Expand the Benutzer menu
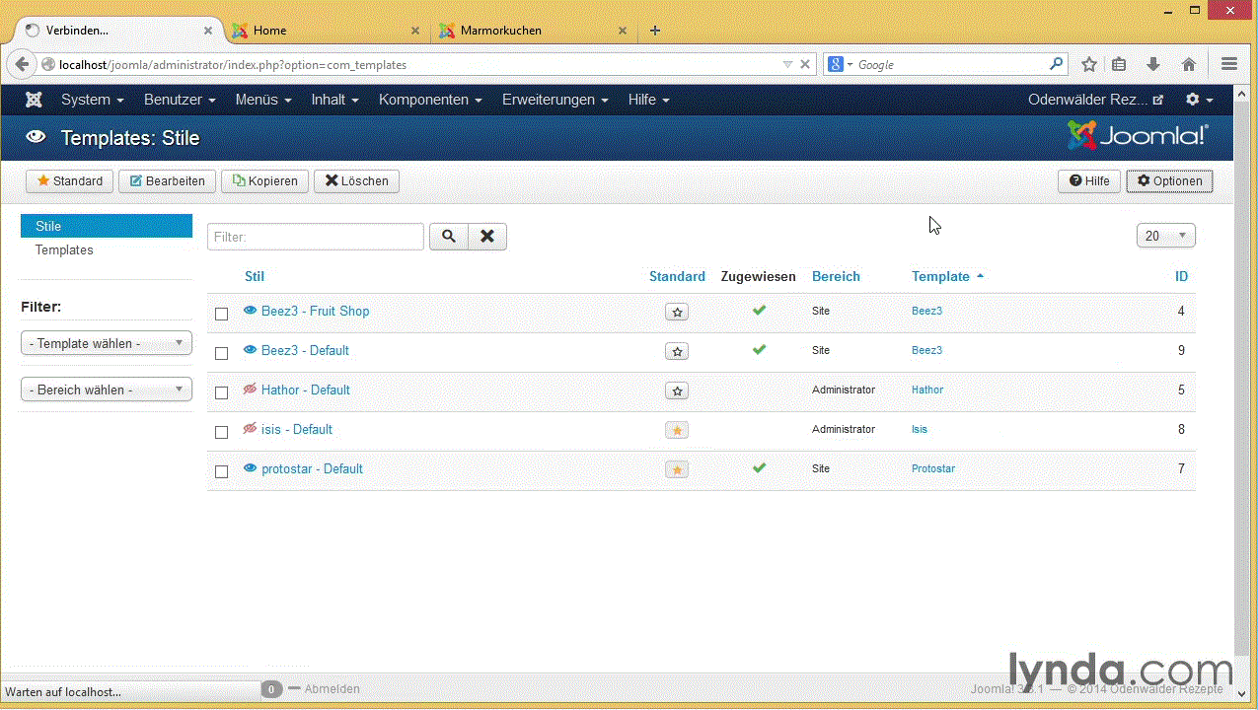Screen dimensions: 1258x710 tap(180, 100)
